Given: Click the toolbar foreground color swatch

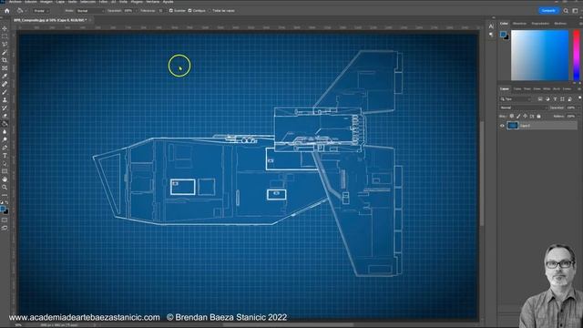Looking at the screenshot, I should [3, 209].
